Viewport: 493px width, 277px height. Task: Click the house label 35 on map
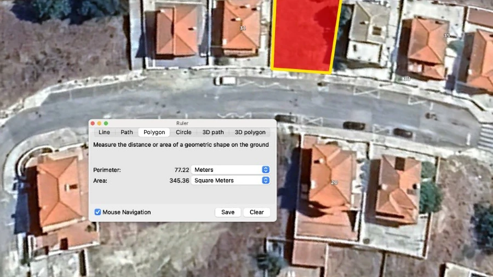[446, 36]
